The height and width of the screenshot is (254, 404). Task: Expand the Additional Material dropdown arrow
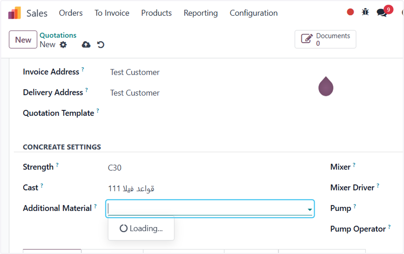coord(309,210)
